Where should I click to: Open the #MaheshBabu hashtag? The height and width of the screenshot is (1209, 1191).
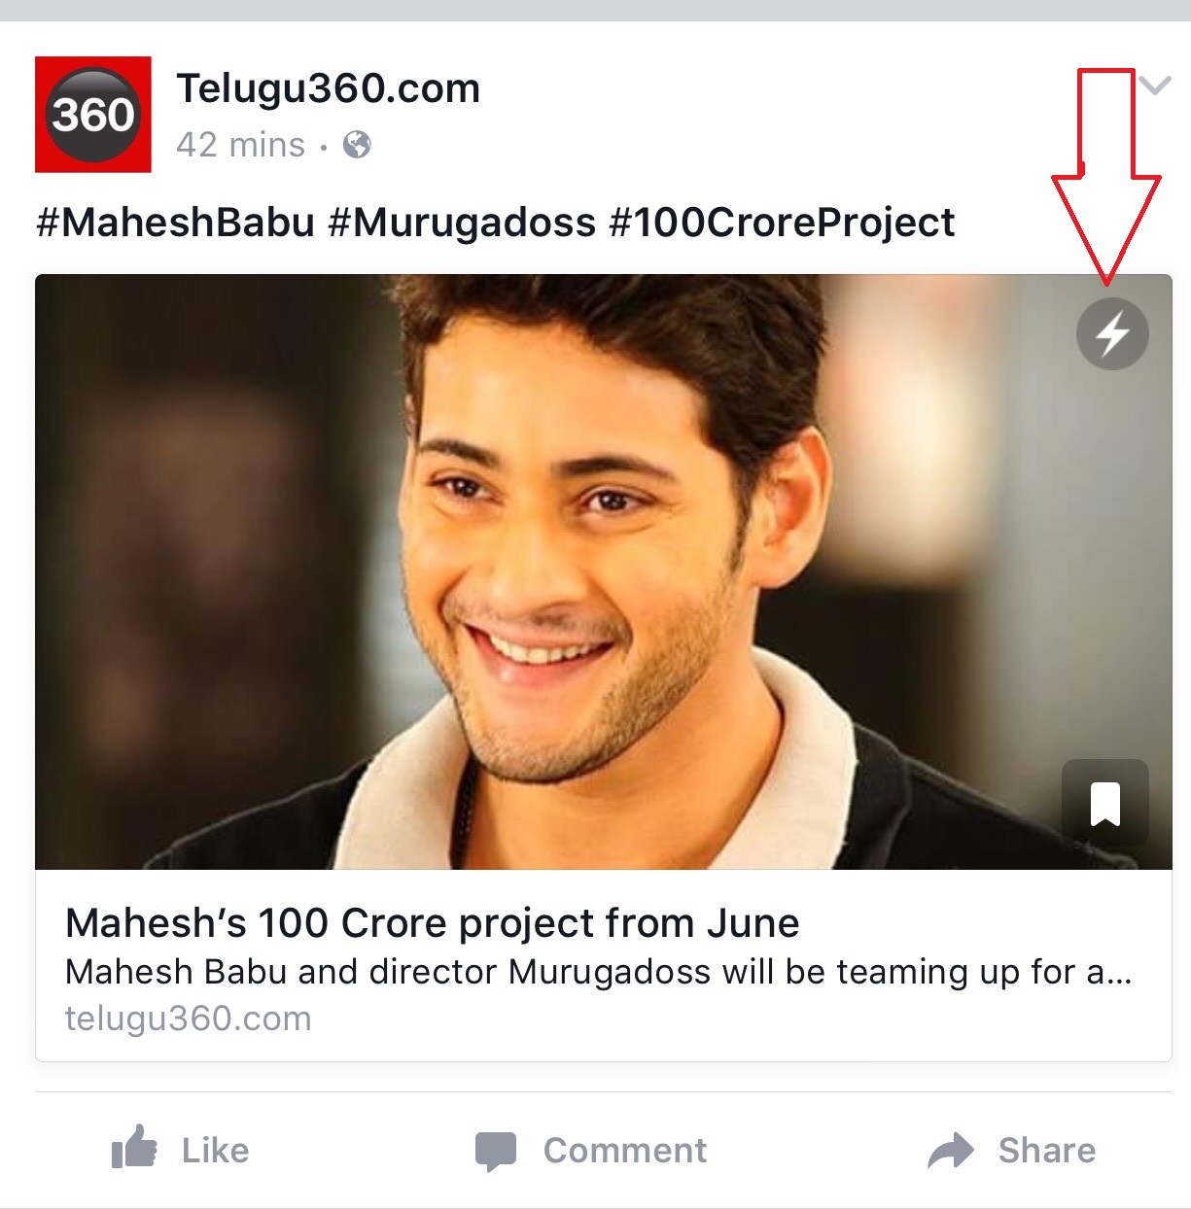[x=176, y=223]
